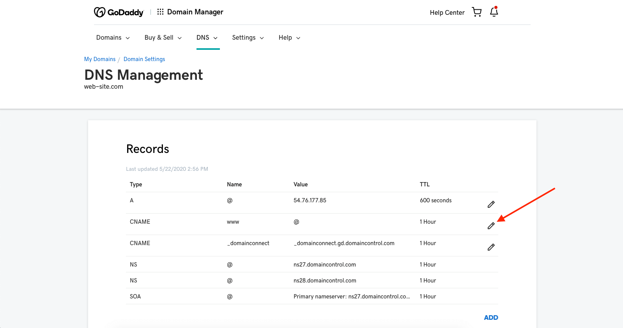Viewport: 623px width, 328px height.
Task: Open the shopping cart
Action: tap(476, 12)
